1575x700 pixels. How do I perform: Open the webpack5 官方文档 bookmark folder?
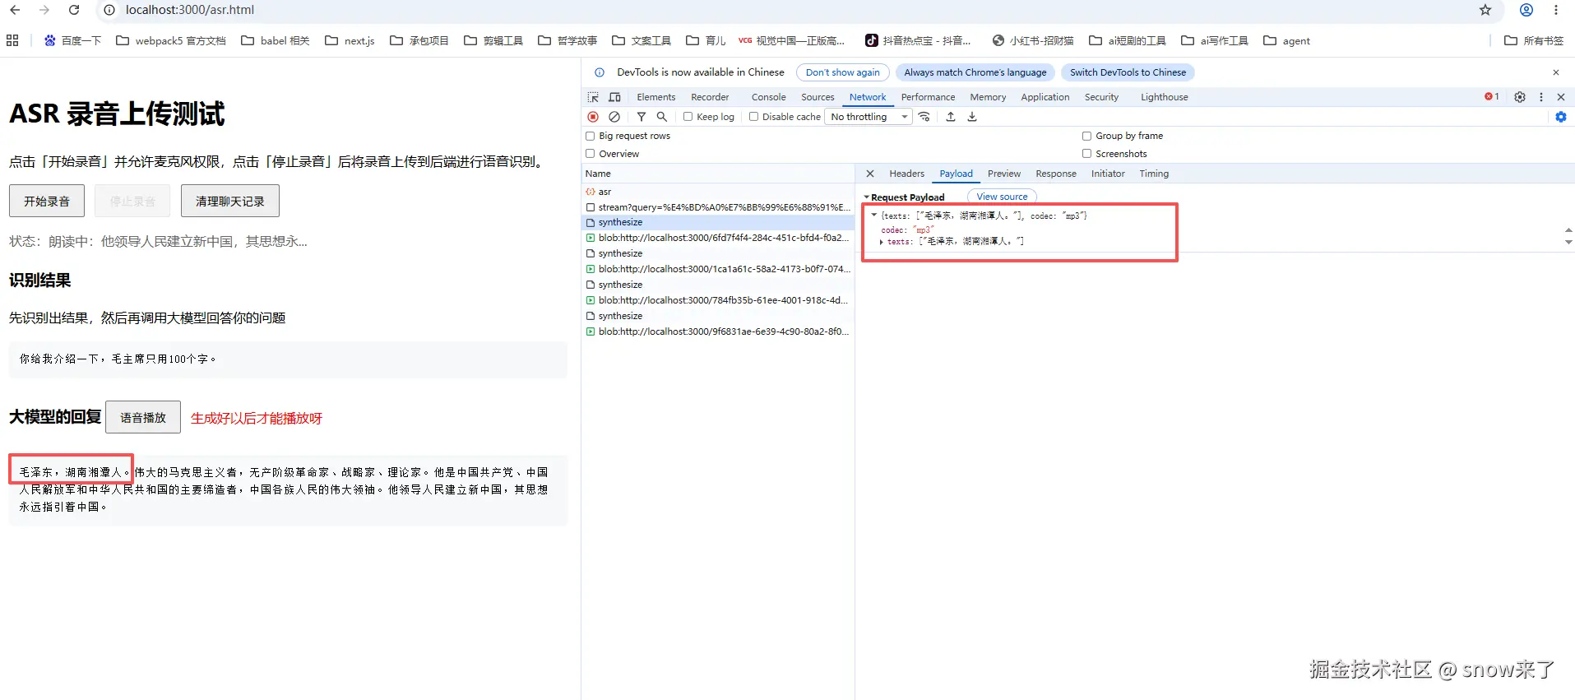171,40
